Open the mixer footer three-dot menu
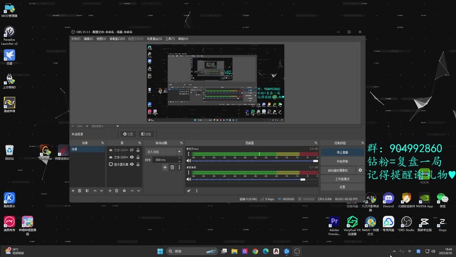456x257 pixels. pos(197,191)
